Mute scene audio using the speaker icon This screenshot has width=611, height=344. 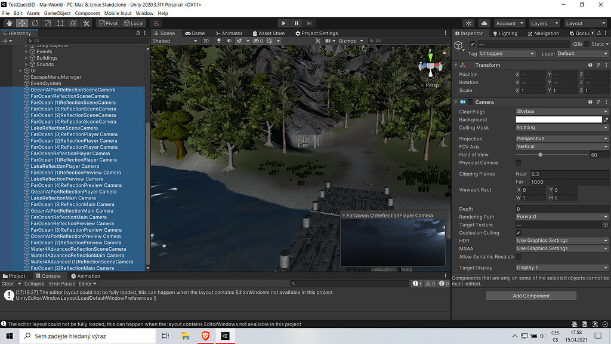[230, 41]
